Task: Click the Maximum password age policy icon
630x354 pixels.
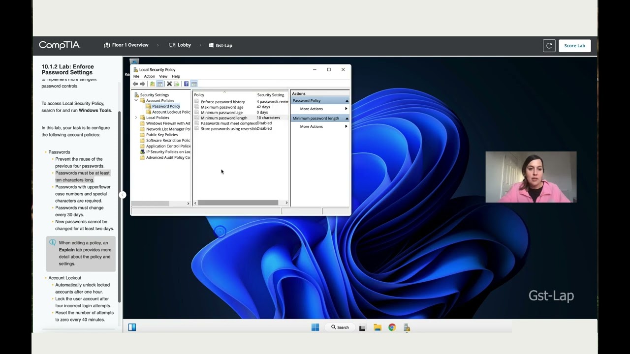Action: (197, 107)
